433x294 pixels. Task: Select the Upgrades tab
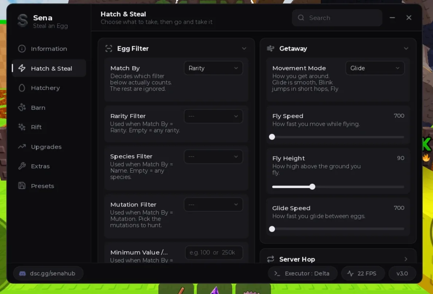click(49, 147)
